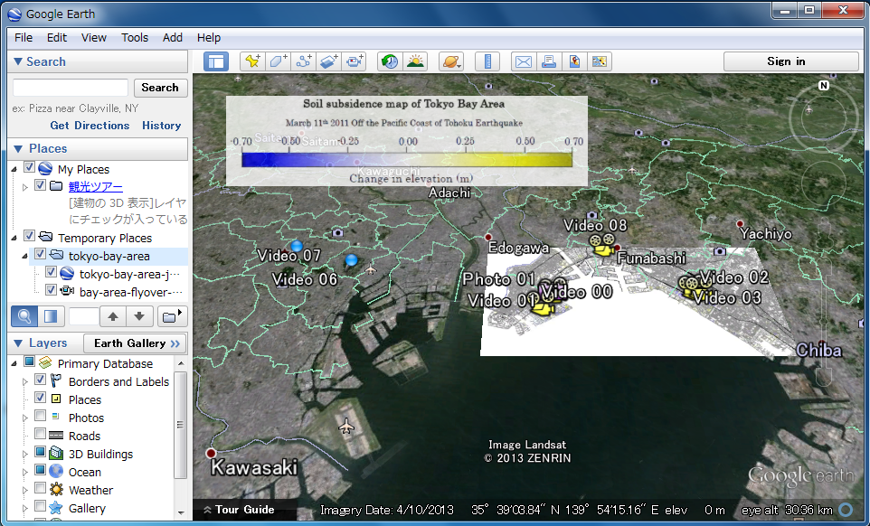Click the Get Directions link

pyautogui.click(x=90, y=126)
